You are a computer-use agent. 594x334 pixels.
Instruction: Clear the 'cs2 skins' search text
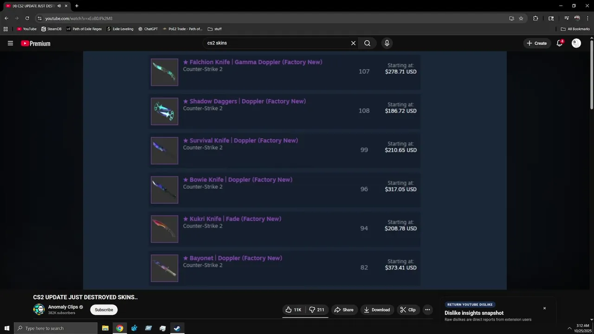(353, 43)
